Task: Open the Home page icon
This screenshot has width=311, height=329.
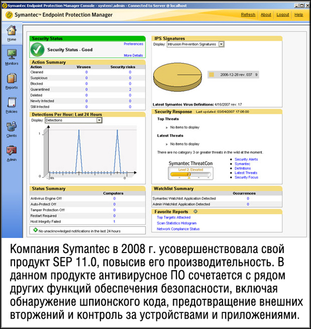Action: tap(12, 30)
